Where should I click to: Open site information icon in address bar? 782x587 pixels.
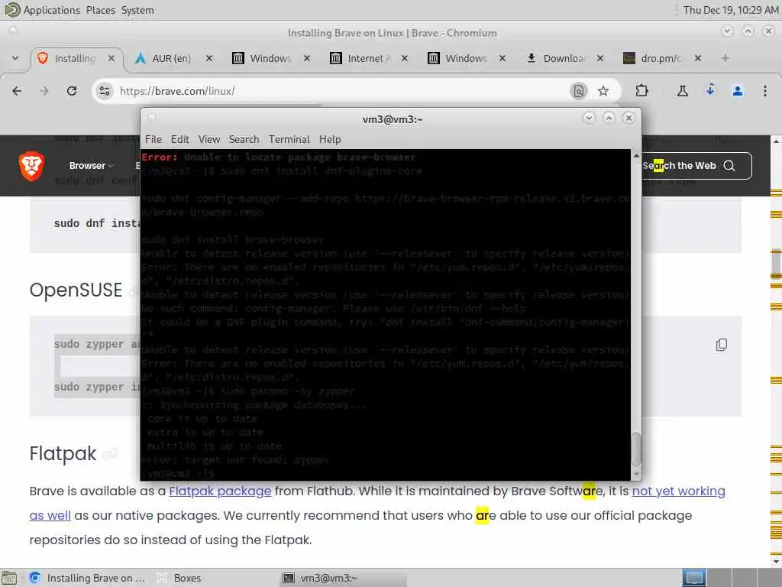pos(104,91)
